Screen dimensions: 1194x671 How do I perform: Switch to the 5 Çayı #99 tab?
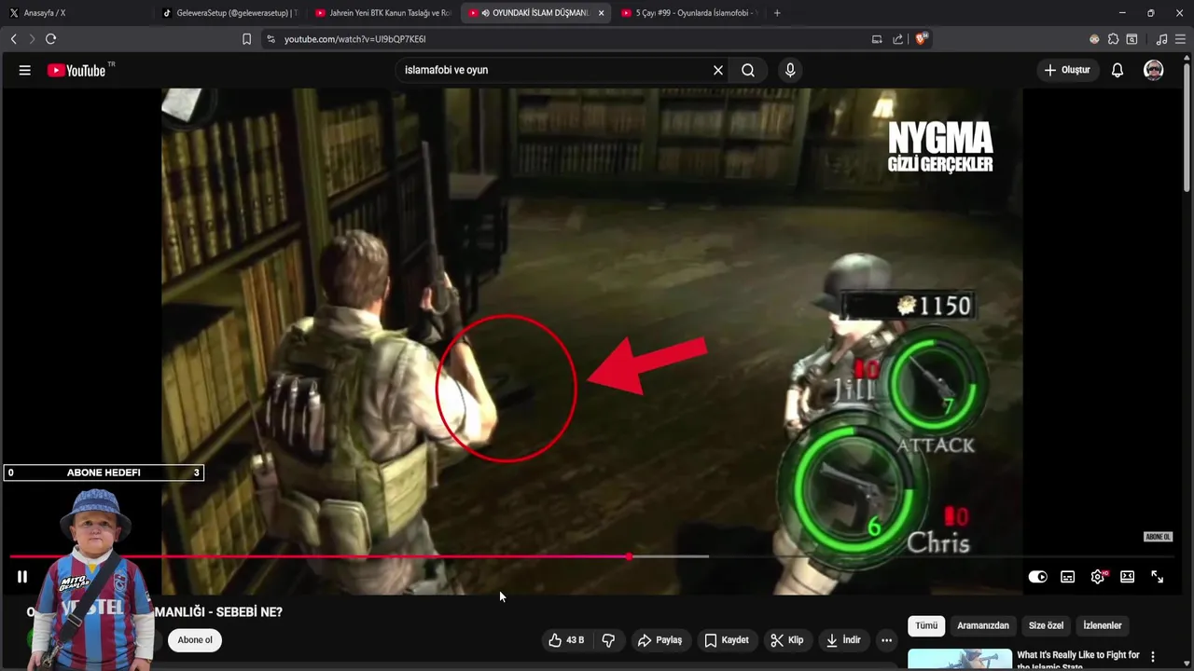click(688, 13)
